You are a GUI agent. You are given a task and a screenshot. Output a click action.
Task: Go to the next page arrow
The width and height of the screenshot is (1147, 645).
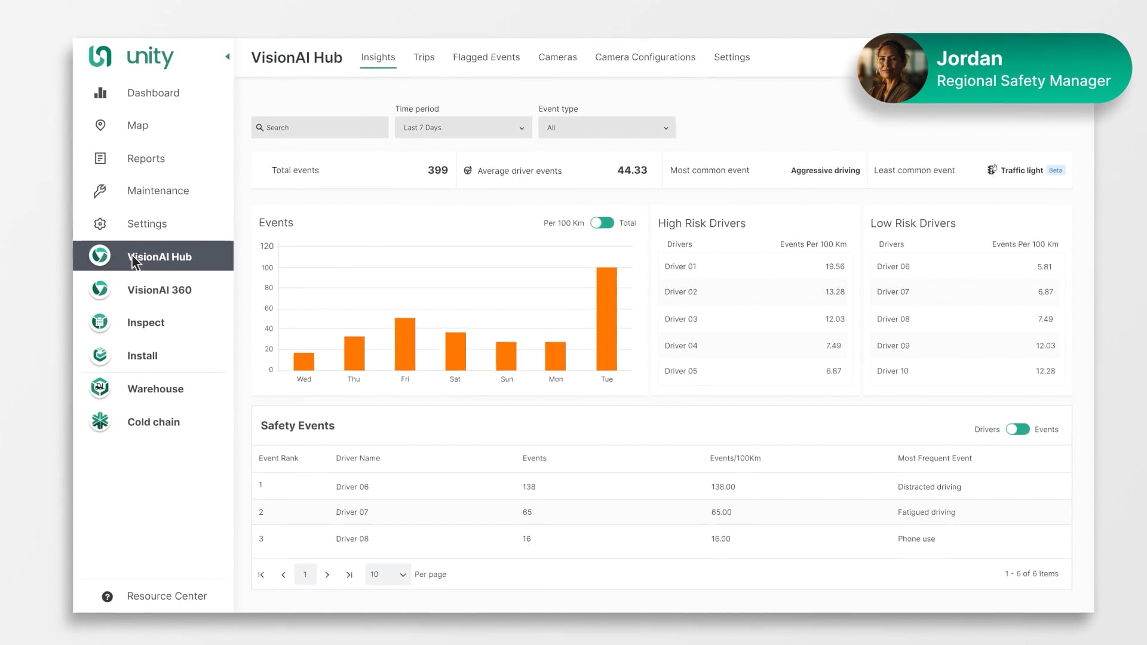click(327, 575)
